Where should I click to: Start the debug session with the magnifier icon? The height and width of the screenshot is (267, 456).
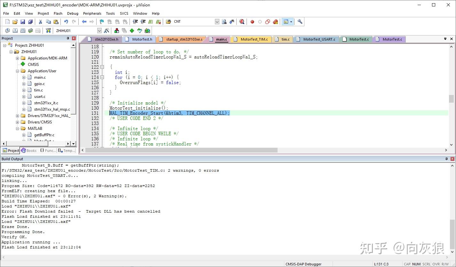[242, 22]
